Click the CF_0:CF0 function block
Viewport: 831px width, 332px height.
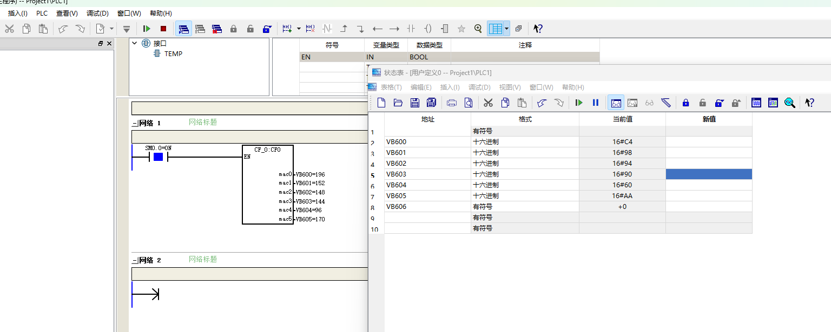pos(268,184)
